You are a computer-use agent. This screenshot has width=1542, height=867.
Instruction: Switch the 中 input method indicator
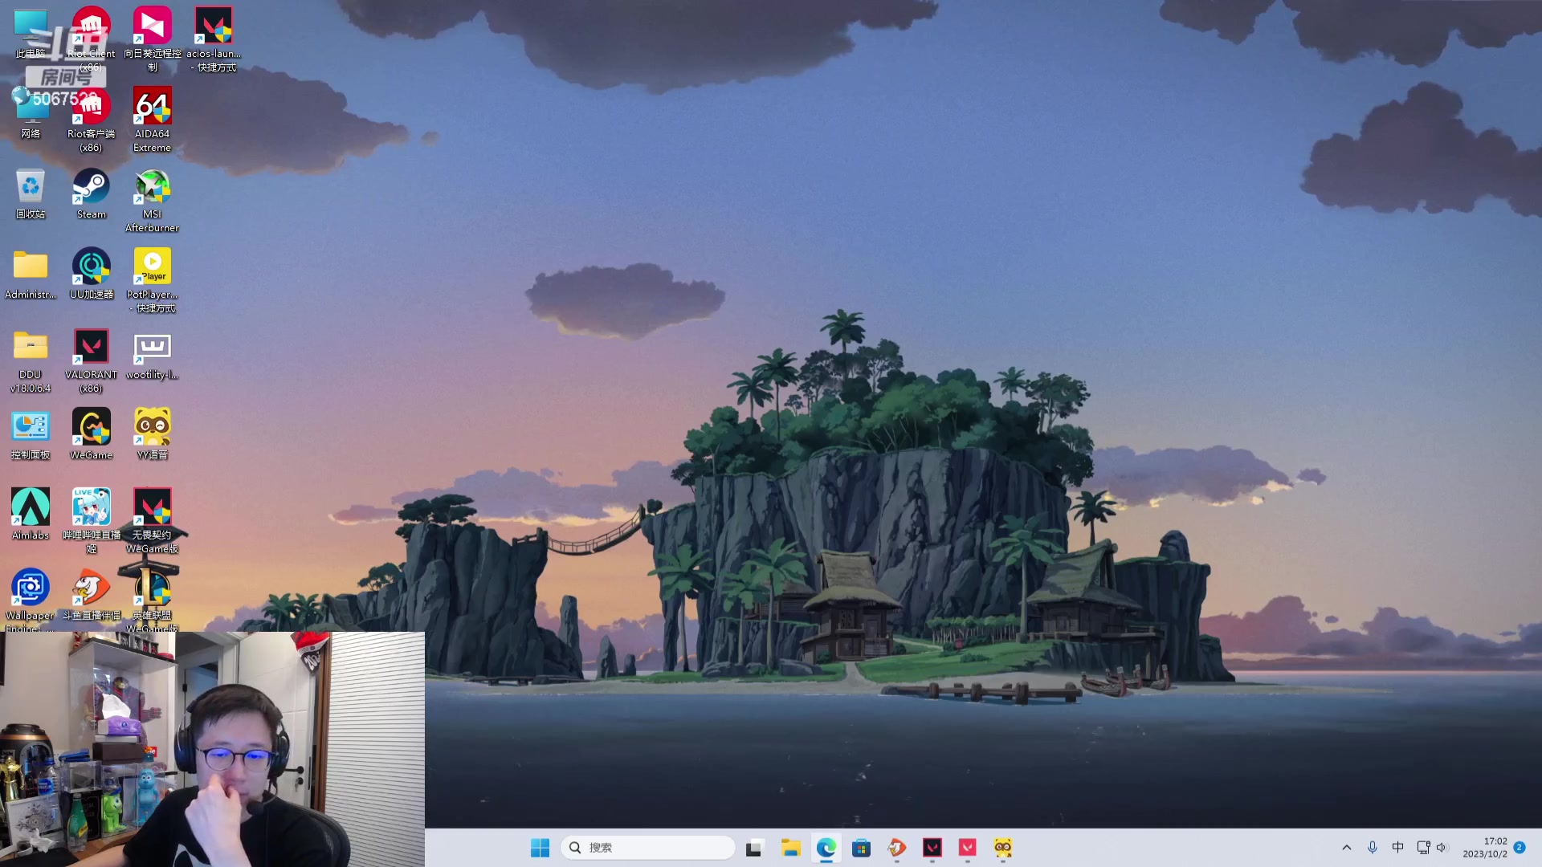1398,848
